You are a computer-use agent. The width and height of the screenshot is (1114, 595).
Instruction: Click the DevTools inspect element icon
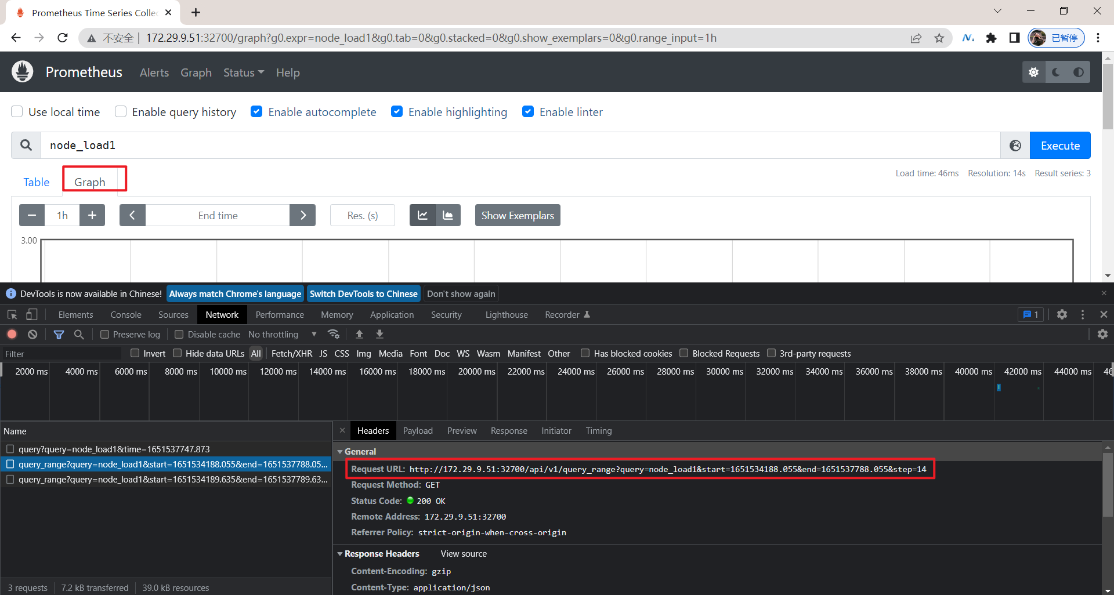12,314
